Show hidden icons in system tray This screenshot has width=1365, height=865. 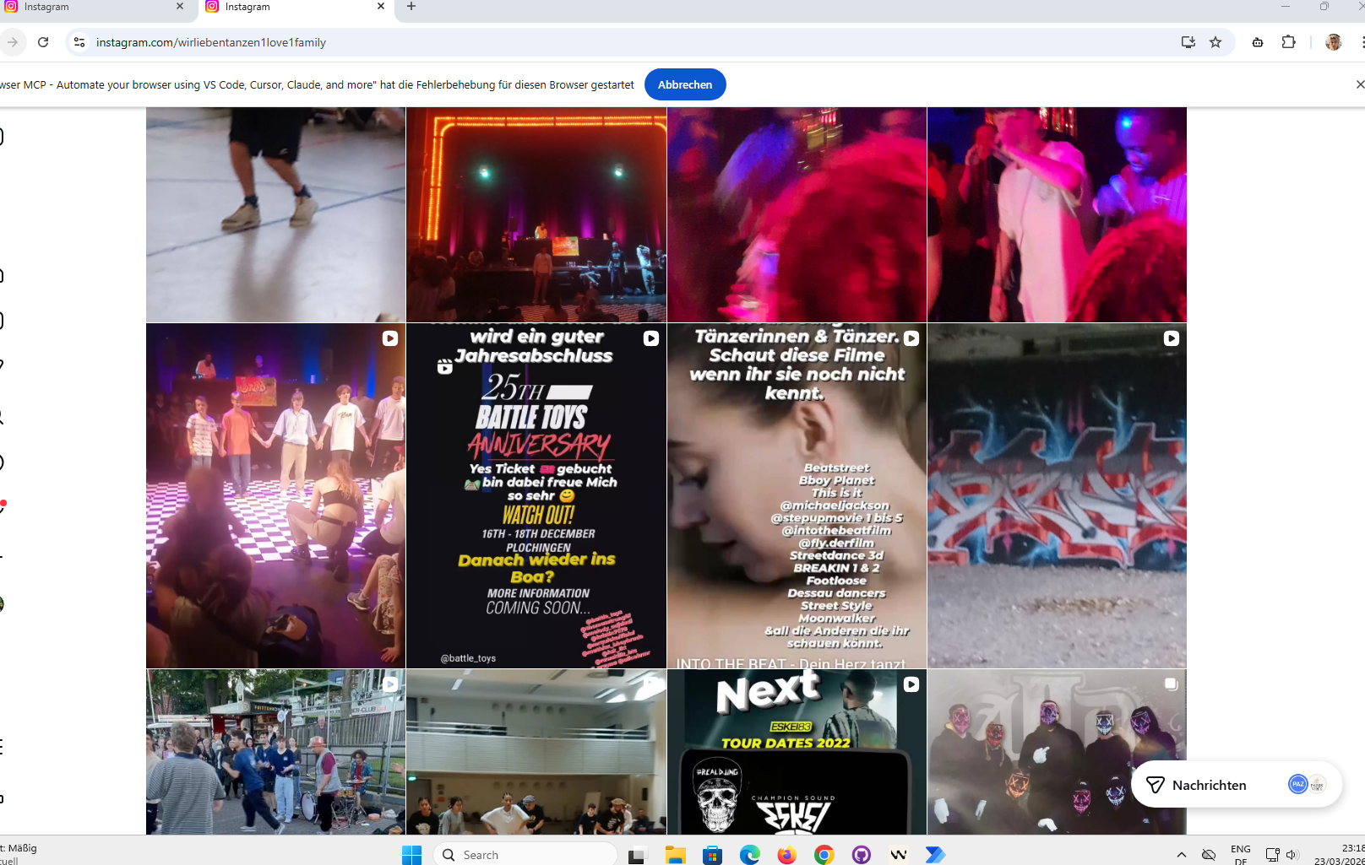[1181, 855]
